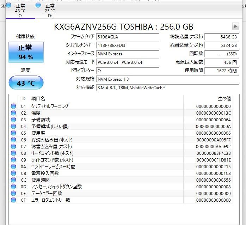Click the 43 °C temperature button
246x225 pixels.
click(x=26, y=83)
